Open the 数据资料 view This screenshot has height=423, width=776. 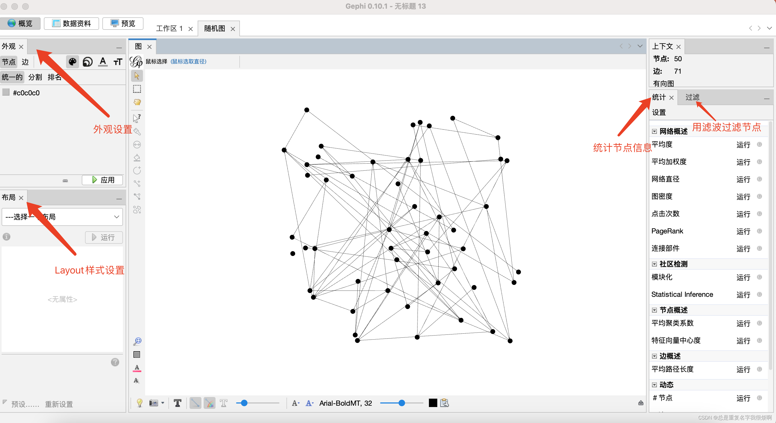pyautogui.click(x=71, y=24)
